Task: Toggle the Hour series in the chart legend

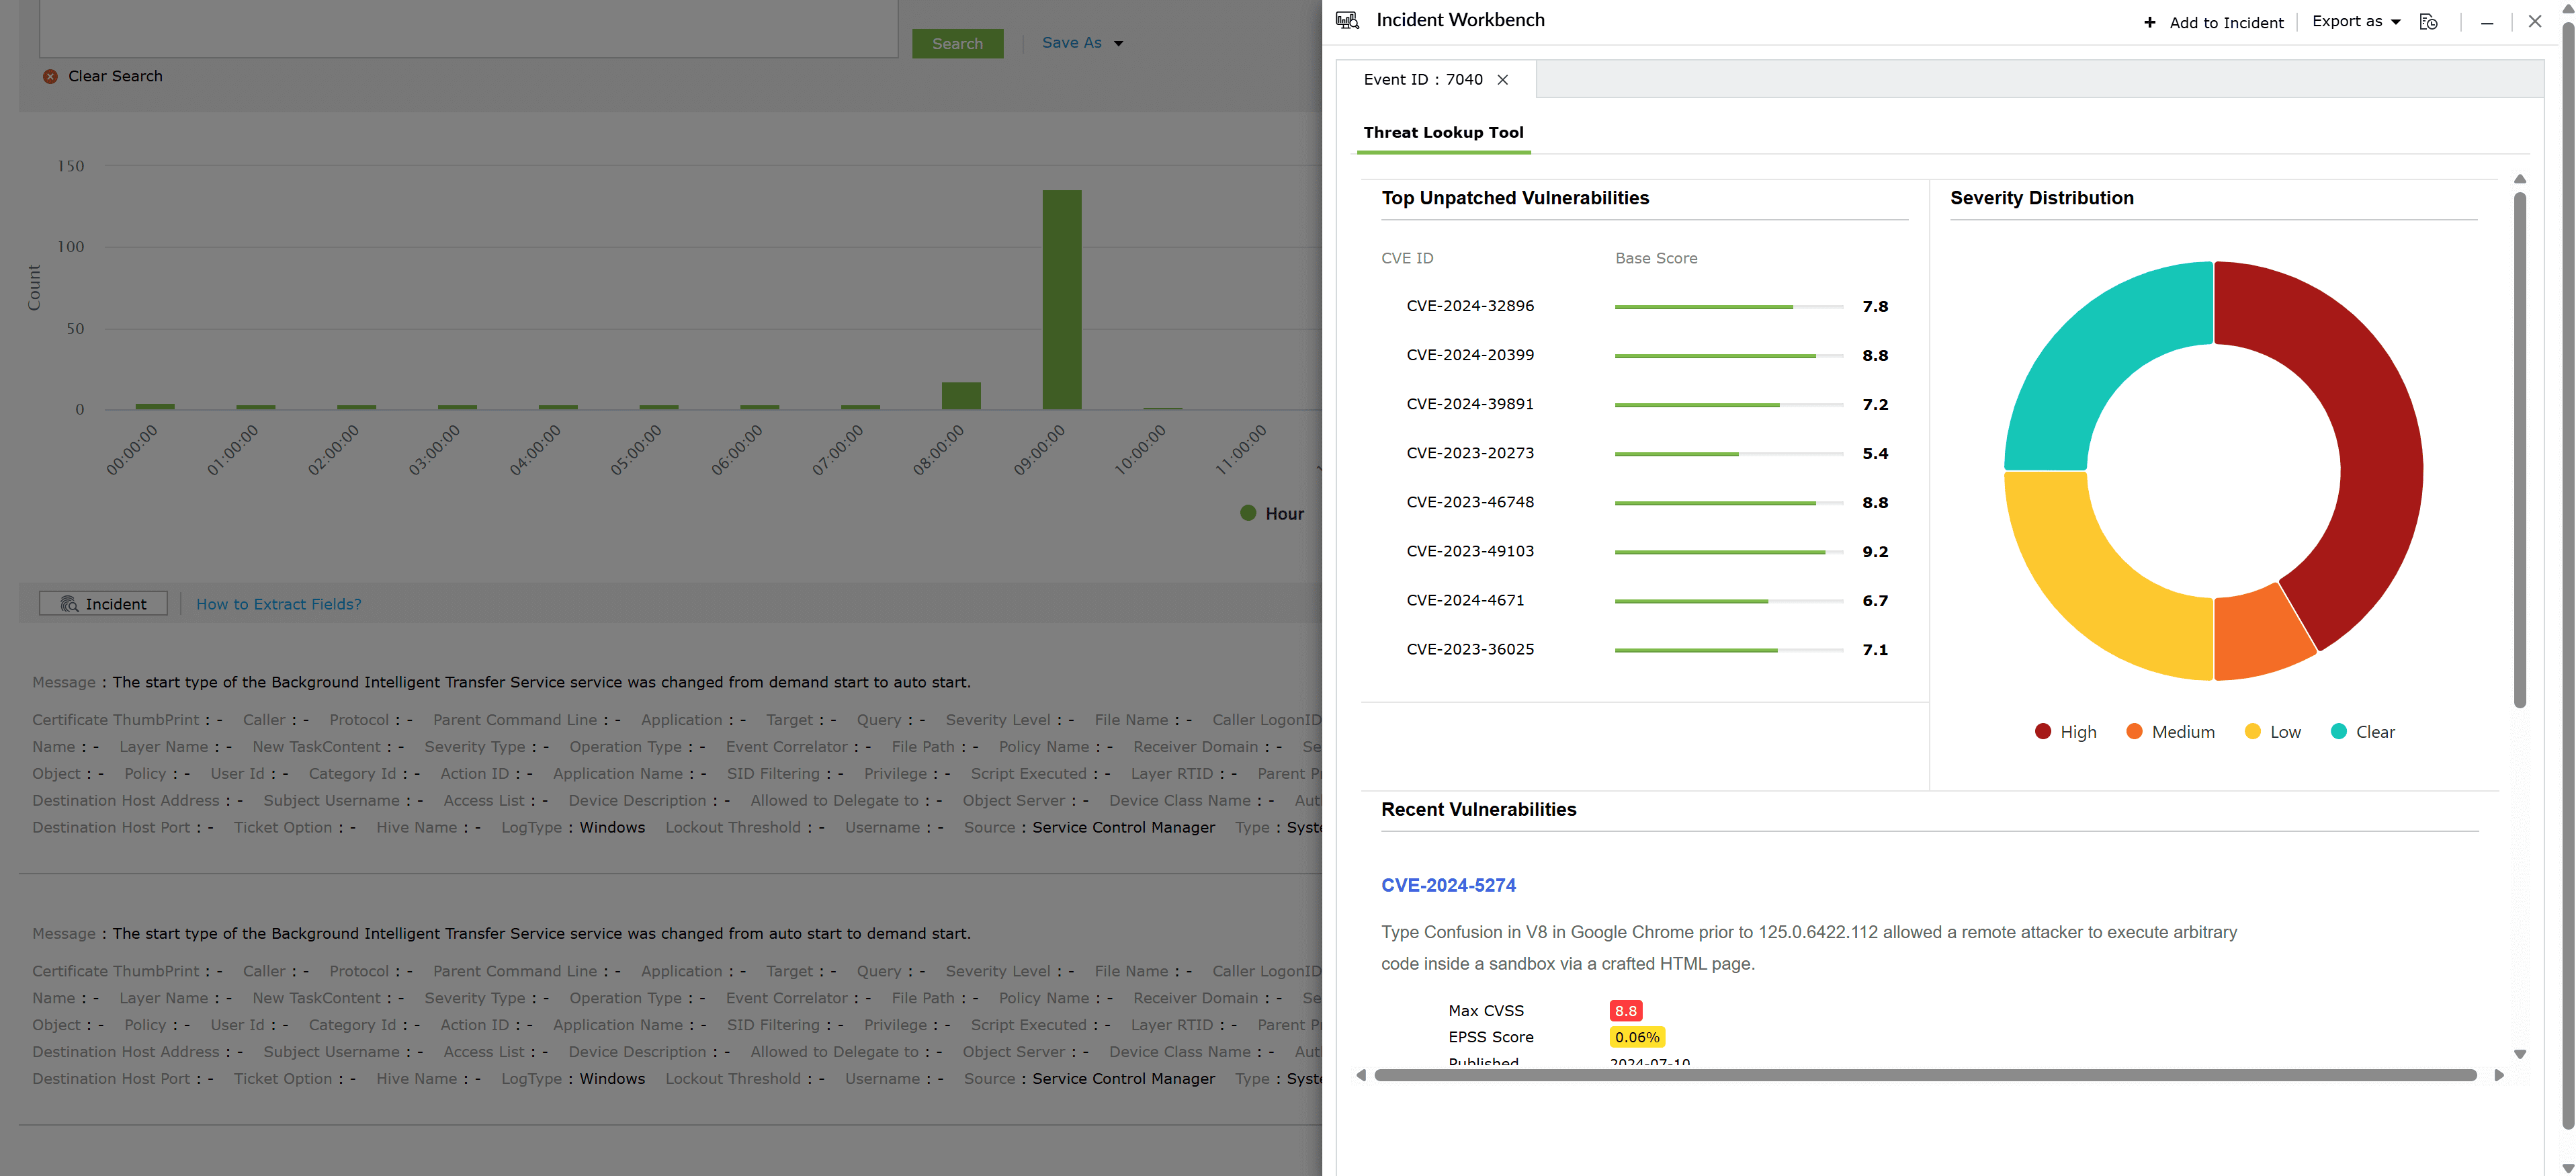Action: tap(1271, 513)
